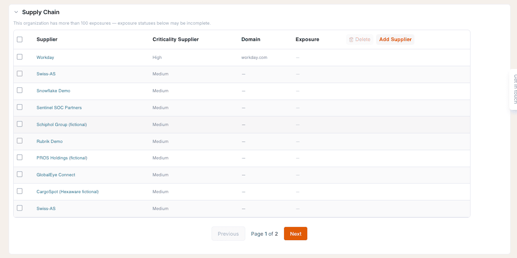
Task: Click the Exposure column header
Action: click(x=307, y=39)
